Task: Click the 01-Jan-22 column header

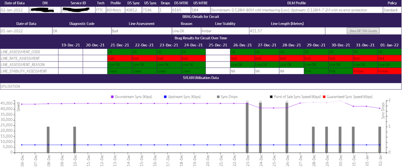Action: click(389, 45)
